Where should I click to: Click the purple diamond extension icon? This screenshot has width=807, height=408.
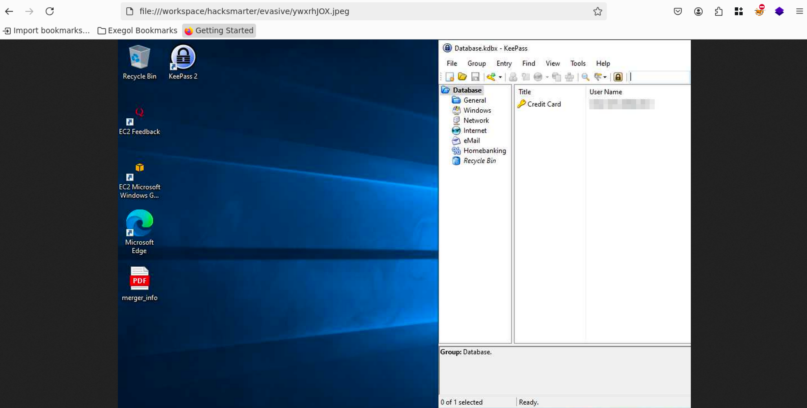(779, 12)
